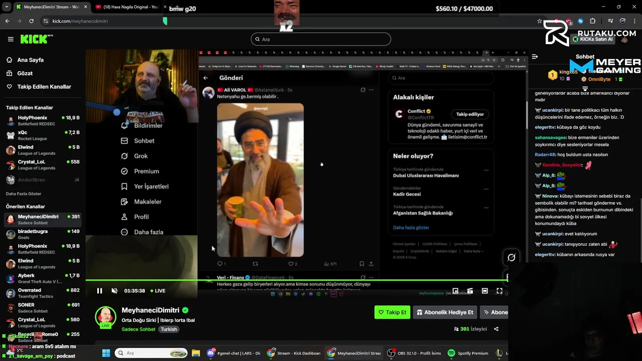Click Daha fazla göster trends link
The image size is (642, 361).
click(x=411, y=228)
